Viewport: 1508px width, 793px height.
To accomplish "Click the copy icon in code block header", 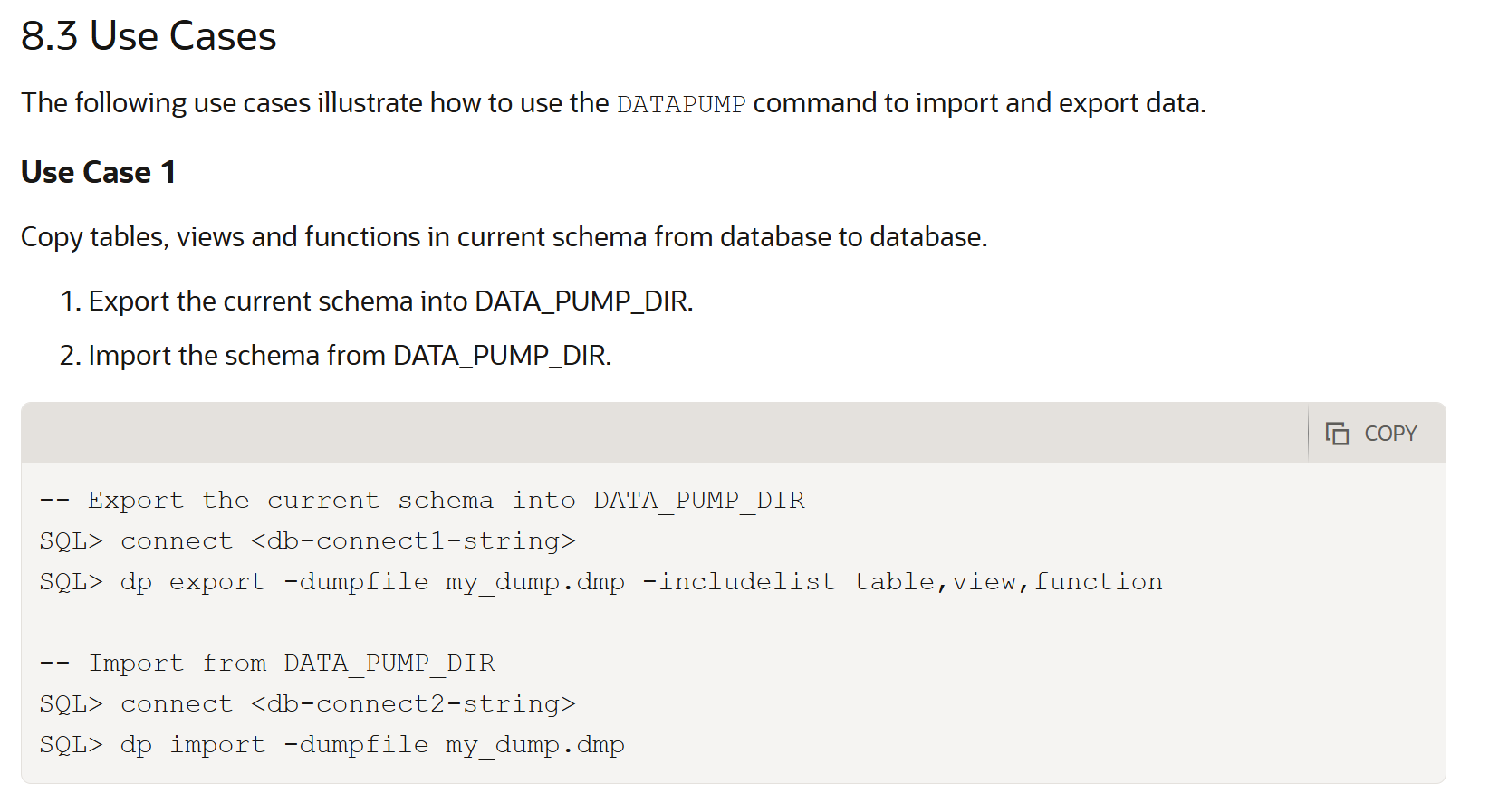I will pyautogui.click(x=1337, y=434).
